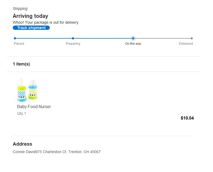The image size is (213, 172).
Task: Click the Preparing step dot
Action: coord(73,38)
